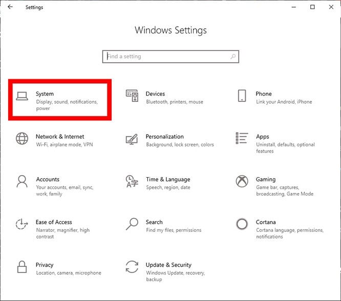Click 'Uninstall, defaults, optional features' description
The image size is (341, 301).
coord(285,147)
